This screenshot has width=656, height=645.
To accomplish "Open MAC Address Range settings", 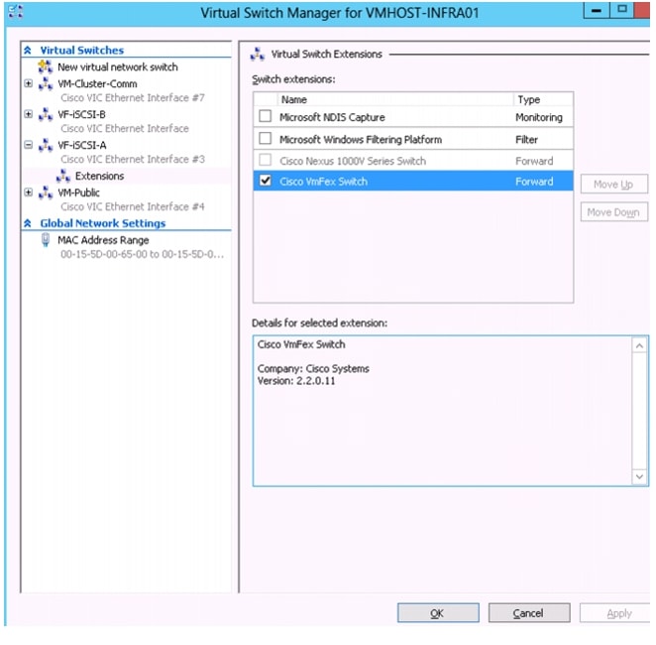I will [x=103, y=240].
